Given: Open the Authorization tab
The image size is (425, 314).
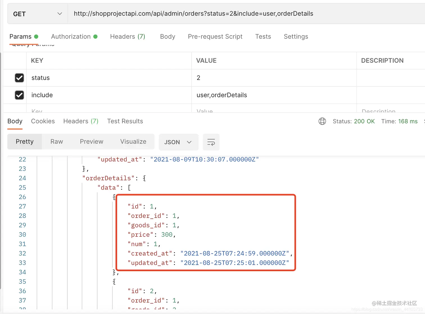Looking at the screenshot, I should (74, 36).
